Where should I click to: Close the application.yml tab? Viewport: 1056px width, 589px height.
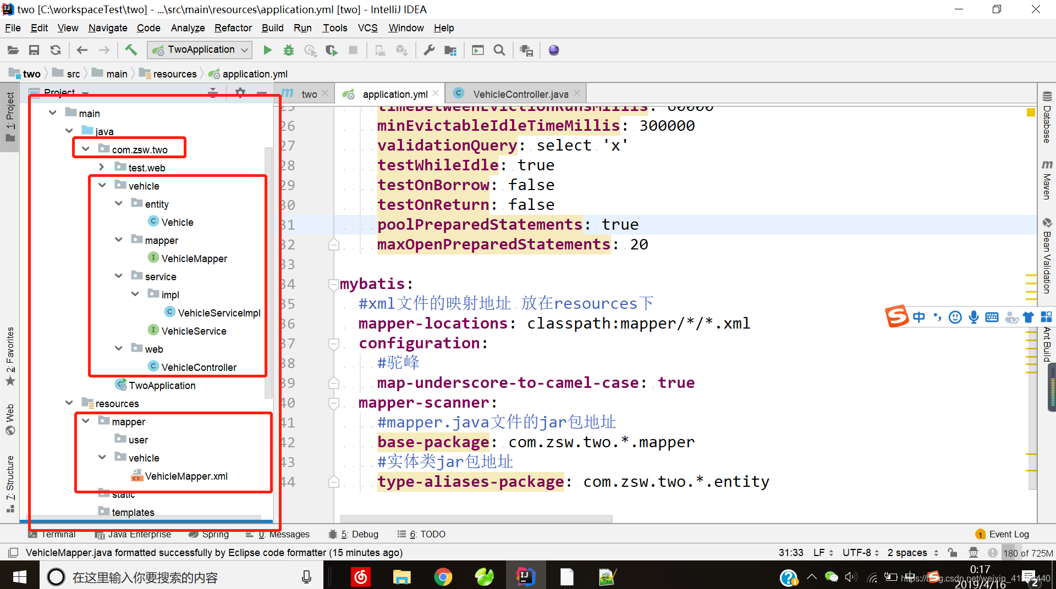coord(436,93)
